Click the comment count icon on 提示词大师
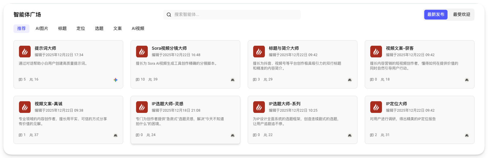Screen dimensions: 488x158 (x=21, y=80)
